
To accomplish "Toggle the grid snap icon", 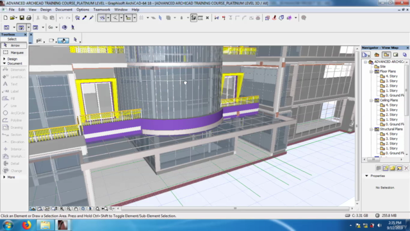I will point(142,18).
